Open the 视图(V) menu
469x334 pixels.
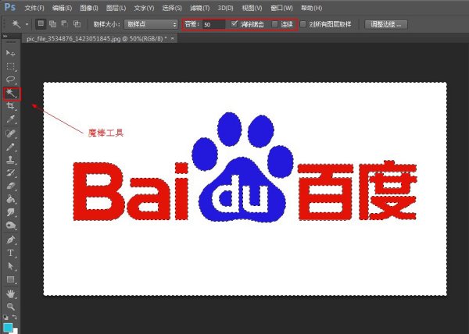point(252,8)
